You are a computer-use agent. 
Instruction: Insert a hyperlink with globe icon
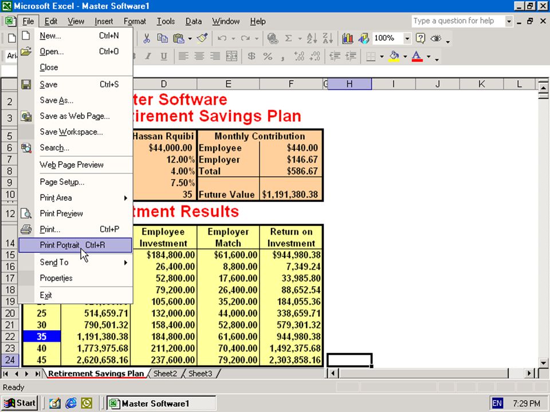[x=273, y=38]
